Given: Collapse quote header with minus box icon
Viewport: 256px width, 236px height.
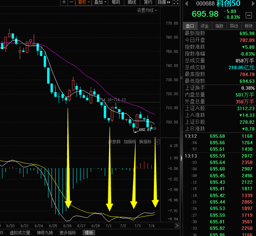Looking at the screenshot, I should [249, 16].
